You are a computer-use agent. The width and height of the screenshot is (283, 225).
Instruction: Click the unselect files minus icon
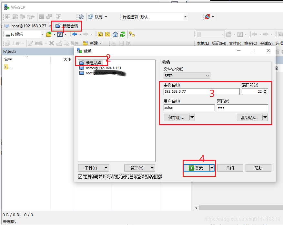[x=121, y=43]
